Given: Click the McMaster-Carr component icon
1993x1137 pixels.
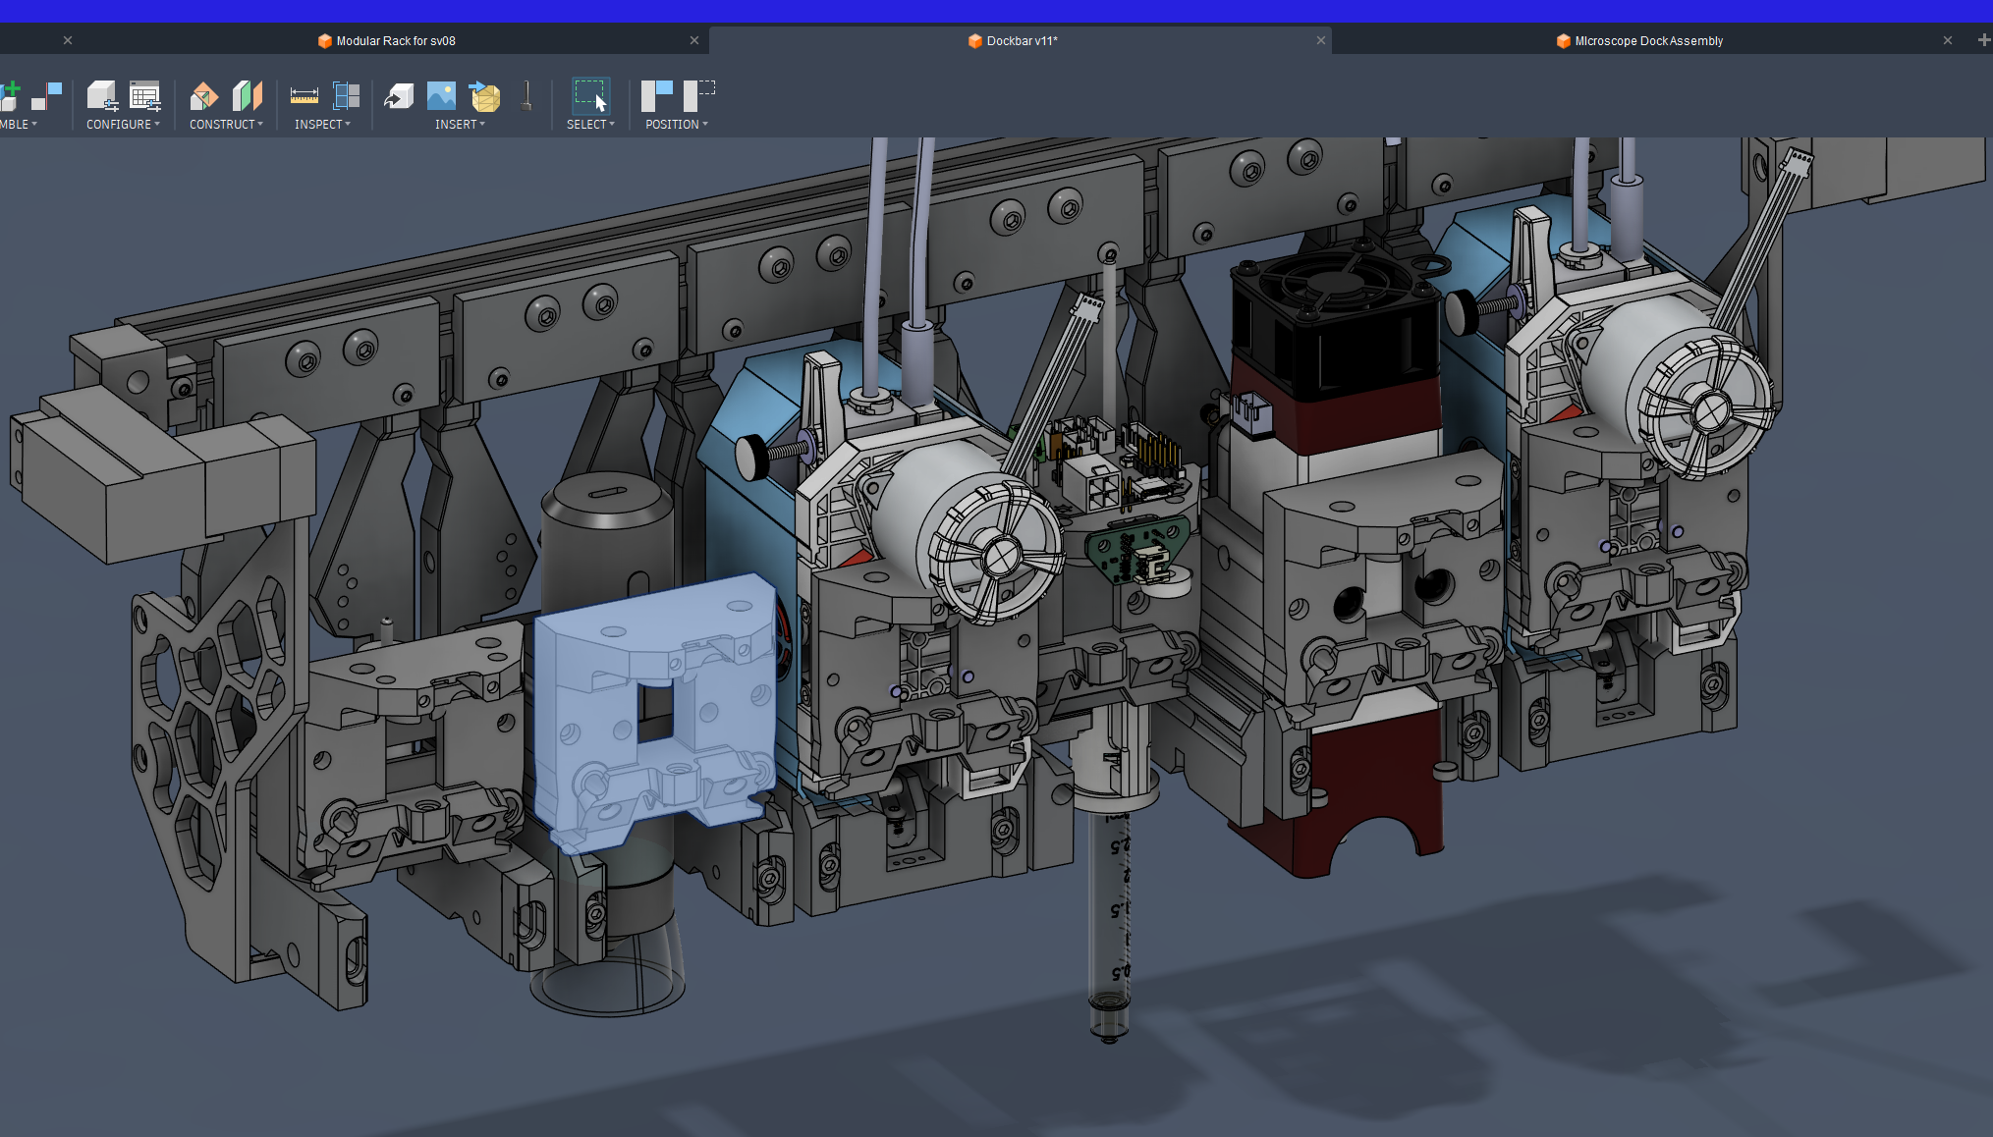Looking at the screenshot, I should (526, 96).
